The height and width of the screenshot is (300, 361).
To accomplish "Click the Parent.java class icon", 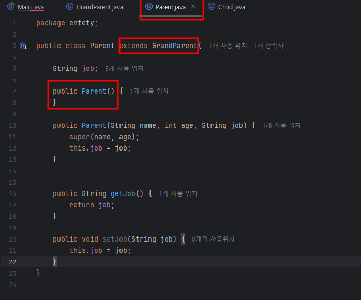I will (149, 7).
